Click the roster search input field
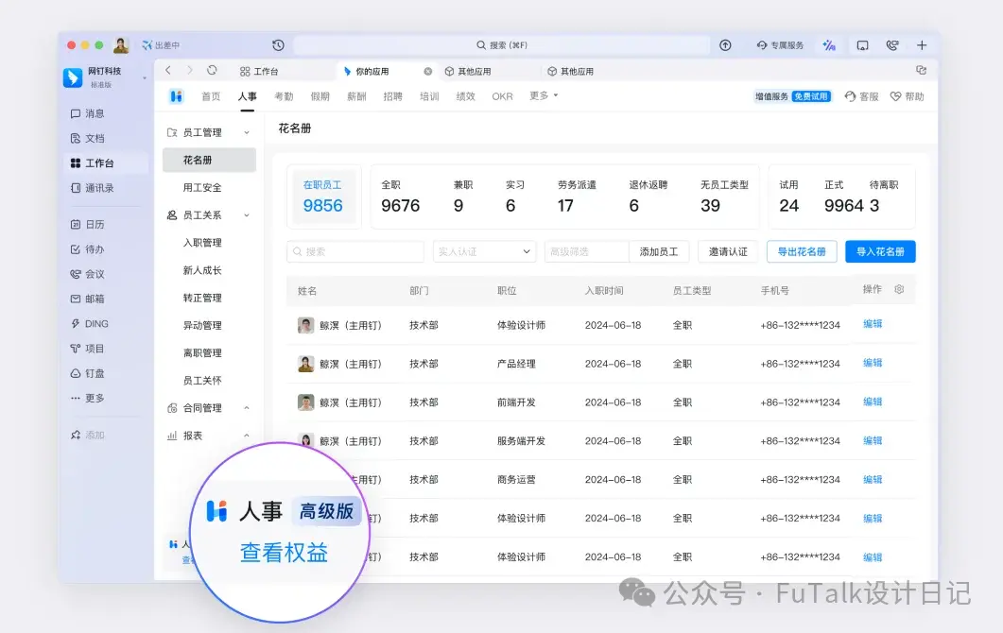 [x=355, y=252]
